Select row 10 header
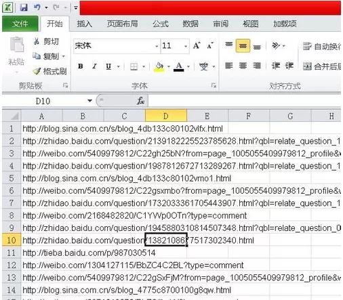This screenshot has height=300, width=343. pos(12,240)
